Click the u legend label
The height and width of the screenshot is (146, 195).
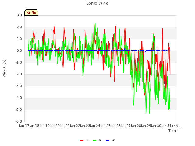[x=87, y=140]
